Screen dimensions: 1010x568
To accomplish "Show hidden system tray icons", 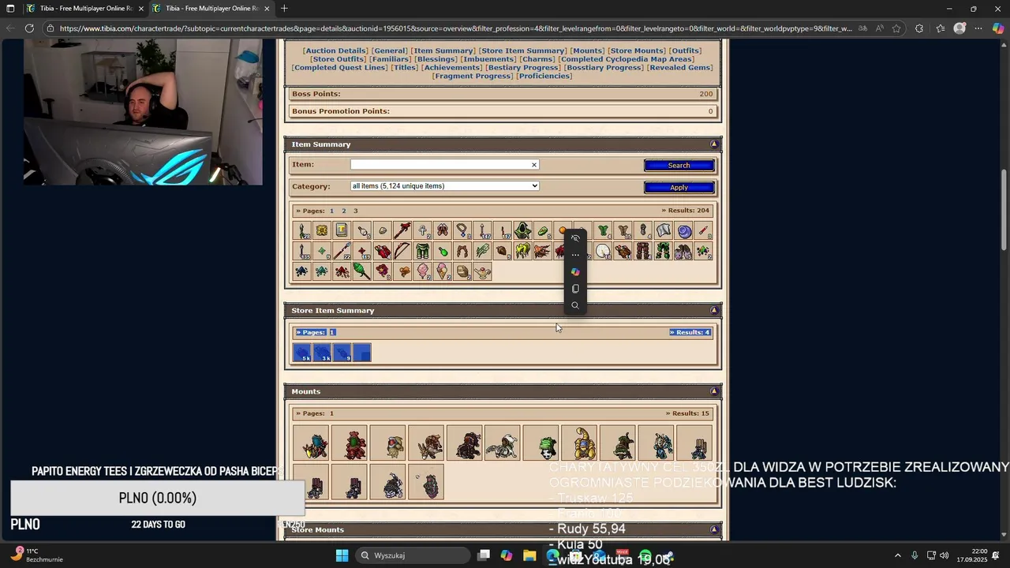I will [897, 555].
